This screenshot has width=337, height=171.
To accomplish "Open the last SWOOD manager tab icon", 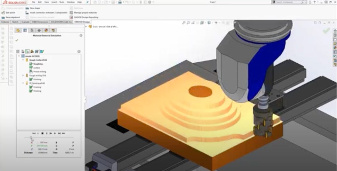I will (x=53, y=30).
